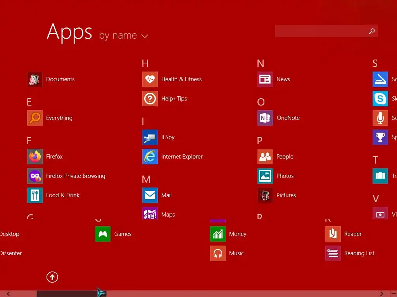Open the Video app icon
This screenshot has height=297, width=397.
(x=380, y=213)
